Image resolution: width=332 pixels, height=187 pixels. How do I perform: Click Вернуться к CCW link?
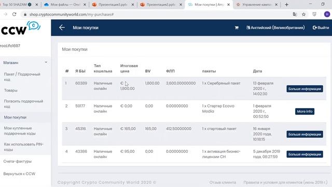pyautogui.click(x=19, y=173)
